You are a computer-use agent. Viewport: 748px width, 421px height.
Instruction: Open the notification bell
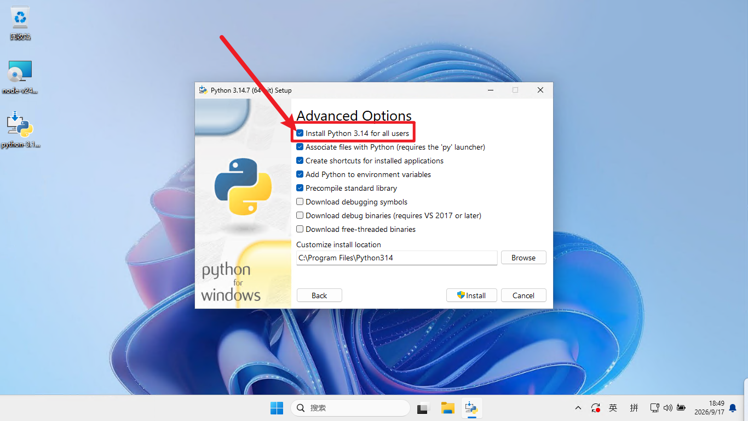733,408
